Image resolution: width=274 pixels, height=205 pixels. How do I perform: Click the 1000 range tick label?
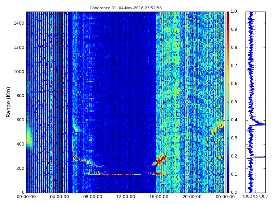(19, 72)
